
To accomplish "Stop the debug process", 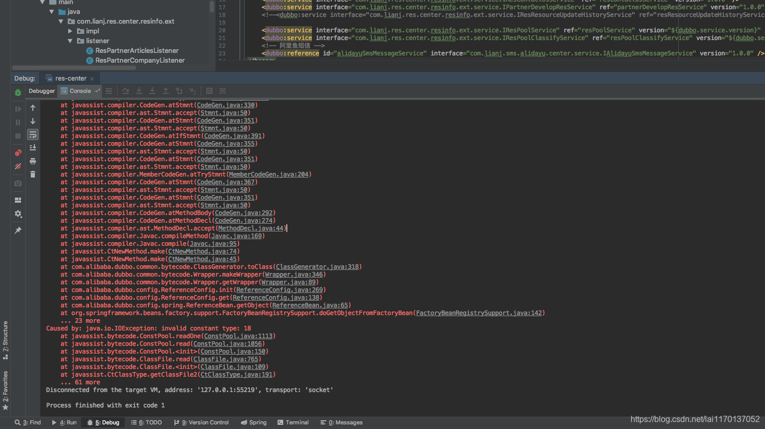I will pos(18,135).
